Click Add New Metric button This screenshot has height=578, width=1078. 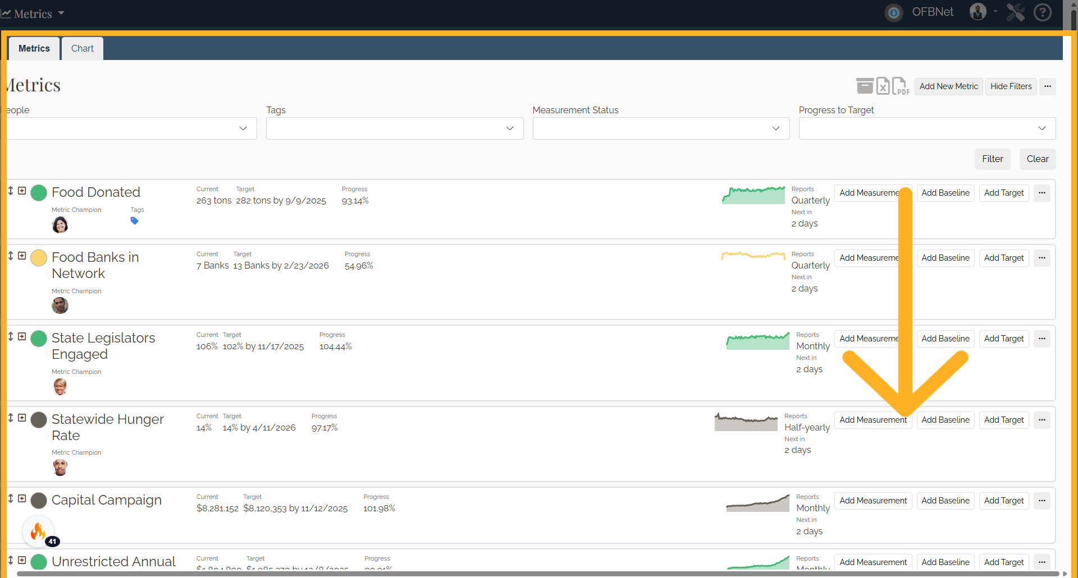(948, 86)
